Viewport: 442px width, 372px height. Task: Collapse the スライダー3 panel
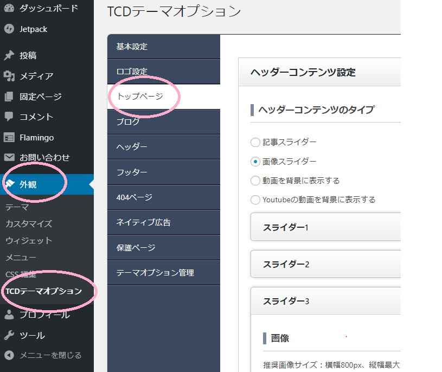pos(325,301)
